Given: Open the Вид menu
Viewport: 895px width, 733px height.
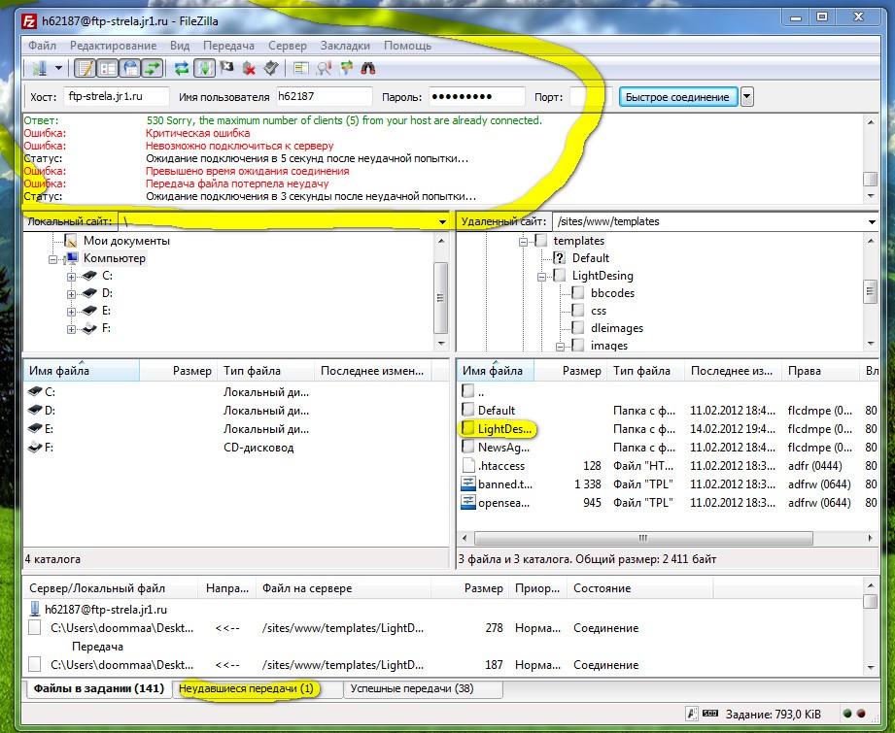Looking at the screenshot, I should (180, 46).
